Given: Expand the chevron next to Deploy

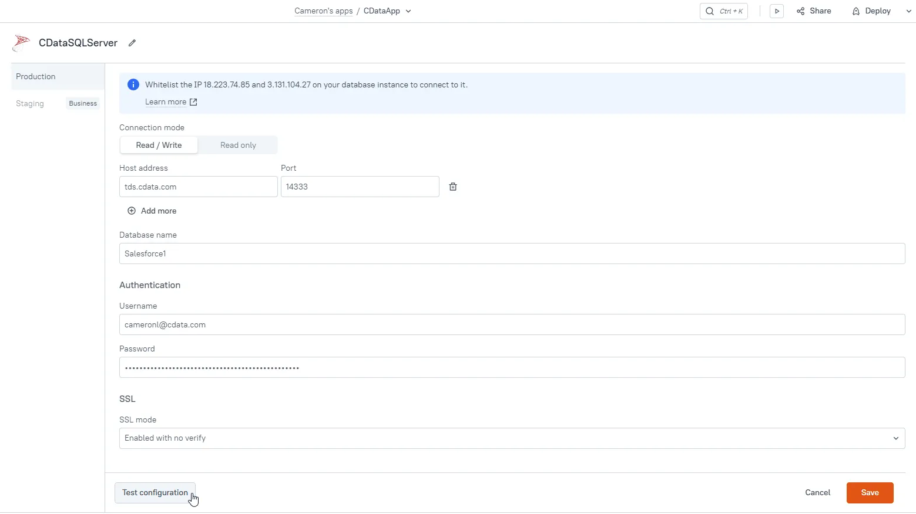Looking at the screenshot, I should point(908,11).
